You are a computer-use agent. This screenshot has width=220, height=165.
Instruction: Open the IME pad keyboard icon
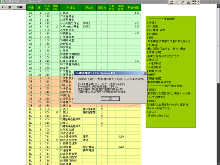click(171, 3)
